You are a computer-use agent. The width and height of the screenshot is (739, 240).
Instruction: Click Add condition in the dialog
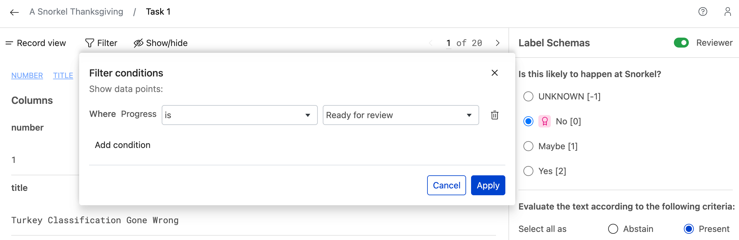click(122, 145)
